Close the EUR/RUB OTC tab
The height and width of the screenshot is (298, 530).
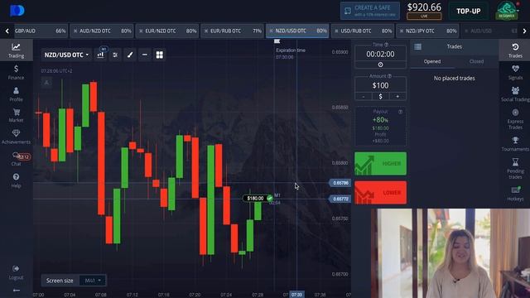coord(206,31)
